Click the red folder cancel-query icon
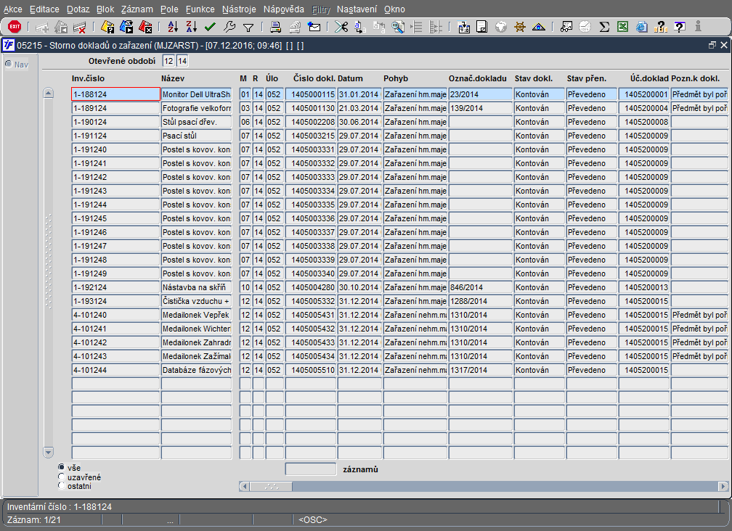The image size is (732, 531). tap(146, 27)
